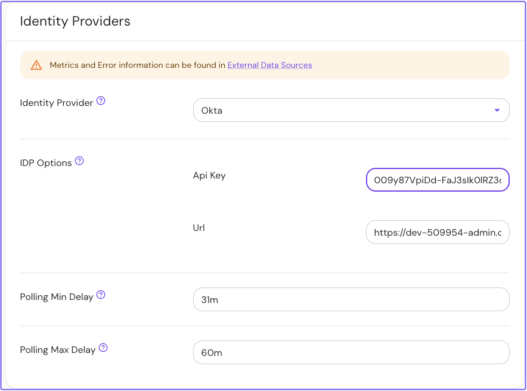Screen dimensions: 527x391
Task: Click the warning triangle icon in the banner
Action: (x=36, y=65)
